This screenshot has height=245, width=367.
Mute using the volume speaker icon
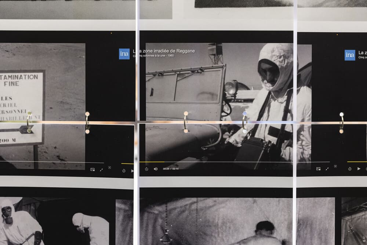[x=156, y=169]
